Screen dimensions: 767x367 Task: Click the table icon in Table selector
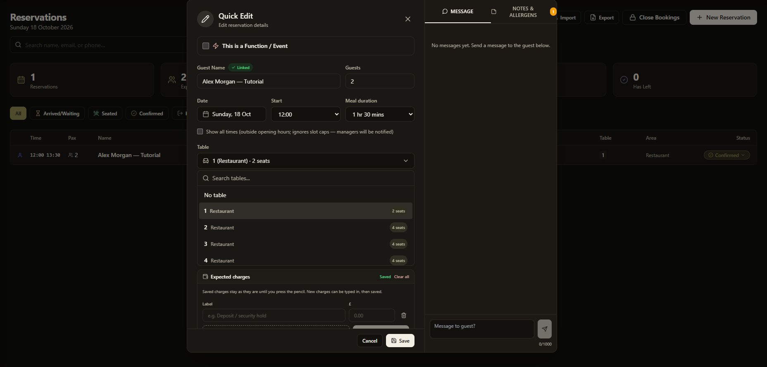pyautogui.click(x=206, y=161)
